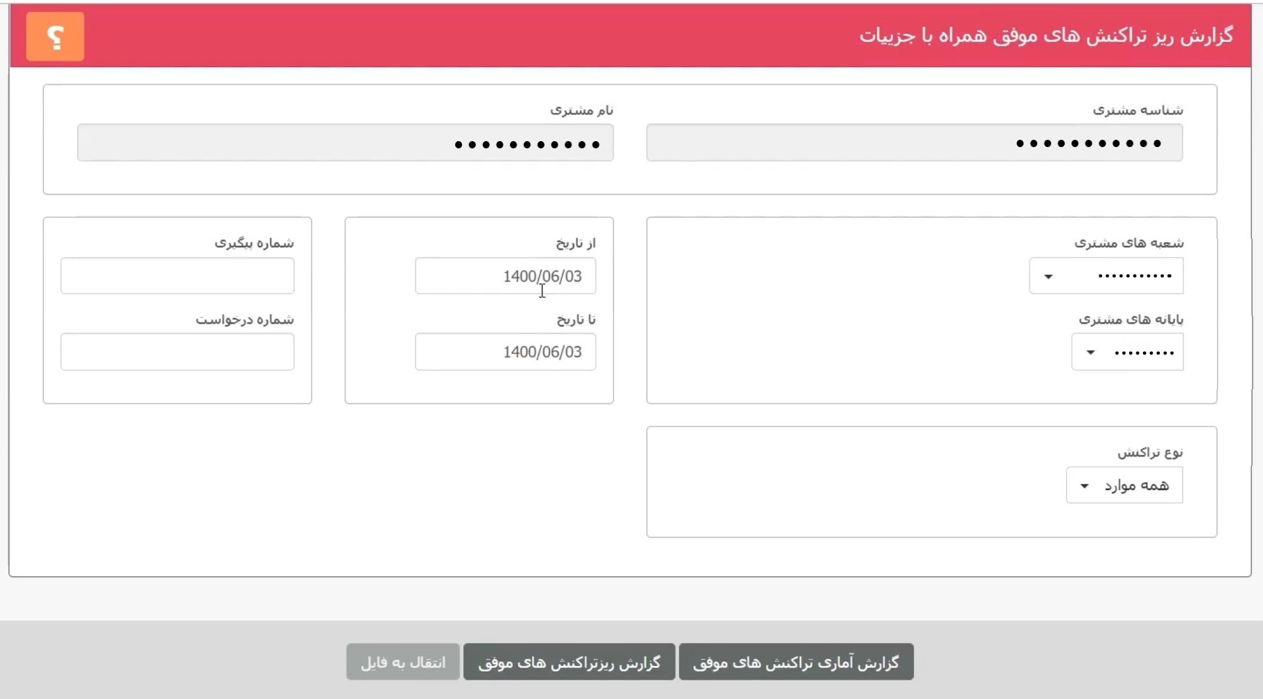Click the شماره درخواست label
This screenshot has width=1263, height=699.
245,320
